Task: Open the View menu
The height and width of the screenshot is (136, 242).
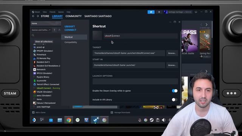Action: click(45, 12)
